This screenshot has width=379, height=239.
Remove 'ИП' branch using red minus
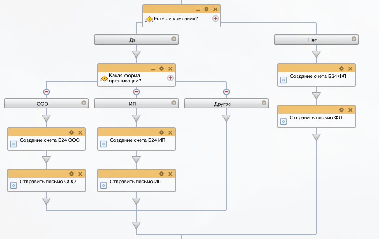pyautogui.click(x=136, y=92)
